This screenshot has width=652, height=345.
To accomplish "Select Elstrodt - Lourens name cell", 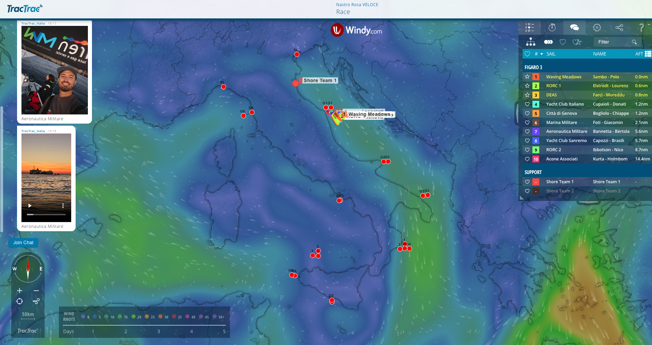I will (610, 86).
